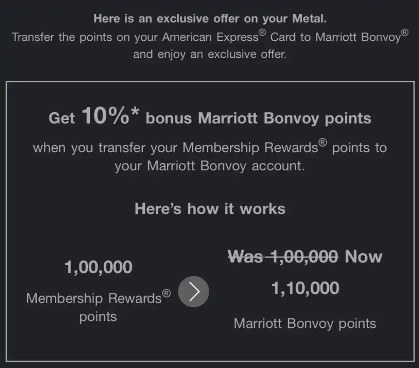Click the word "points" beneath the Membership Rewards label
419x368 pixels.
(98, 317)
